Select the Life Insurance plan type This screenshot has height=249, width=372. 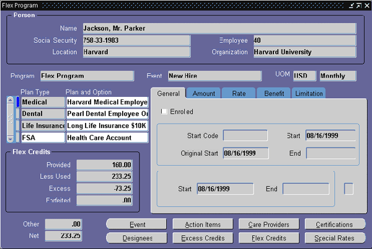(x=43, y=125)
